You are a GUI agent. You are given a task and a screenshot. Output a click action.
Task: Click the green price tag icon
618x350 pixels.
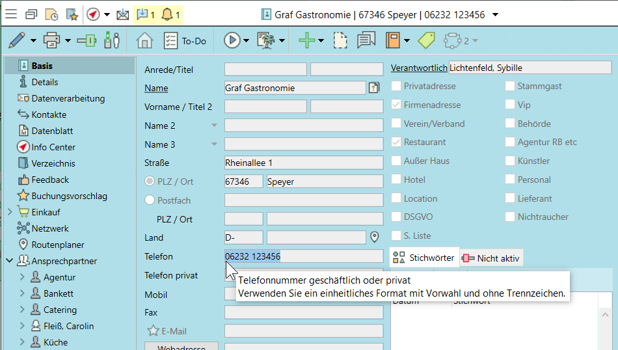426,40
